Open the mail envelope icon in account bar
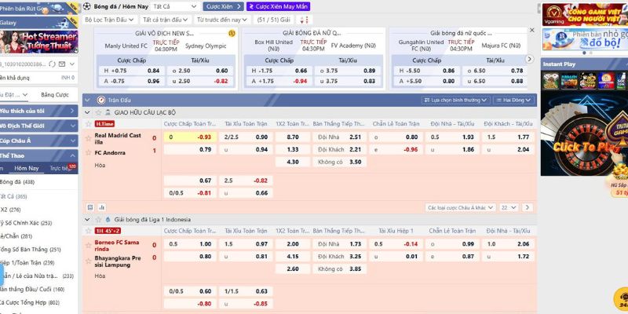Viewport: 628px width, 314px height. 62,64
